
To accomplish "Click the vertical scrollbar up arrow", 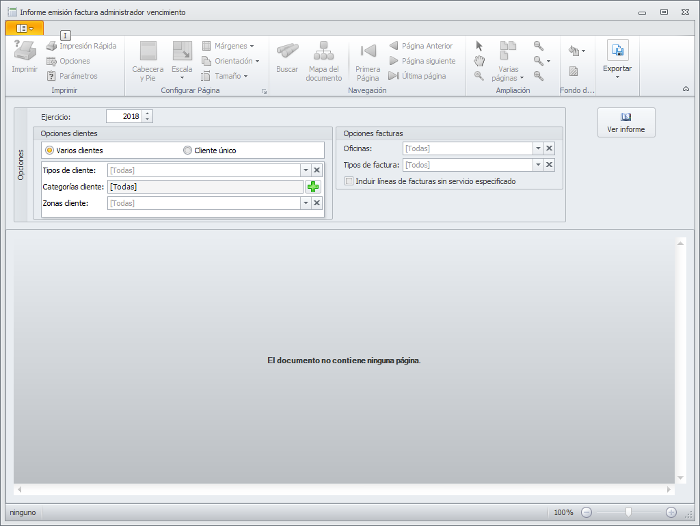I will (x=680, y=244).
